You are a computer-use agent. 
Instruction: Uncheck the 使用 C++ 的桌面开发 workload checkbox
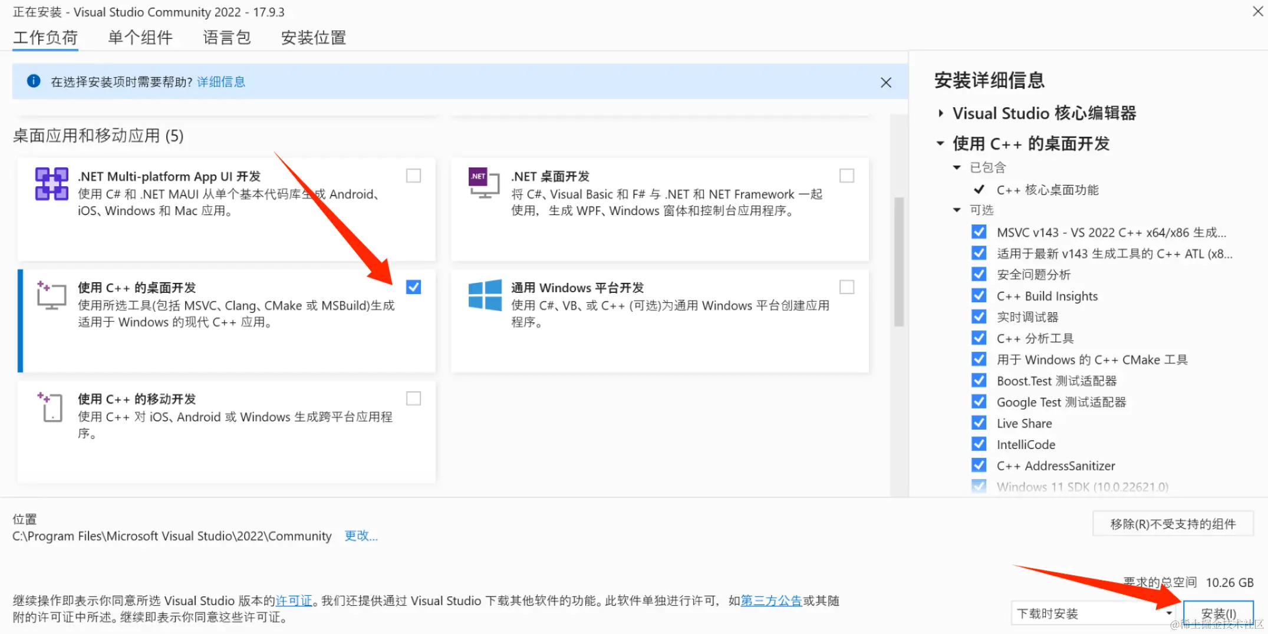coord(414,287)
